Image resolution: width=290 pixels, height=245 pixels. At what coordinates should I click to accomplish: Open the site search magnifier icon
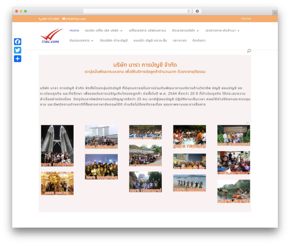click(249, 51)
